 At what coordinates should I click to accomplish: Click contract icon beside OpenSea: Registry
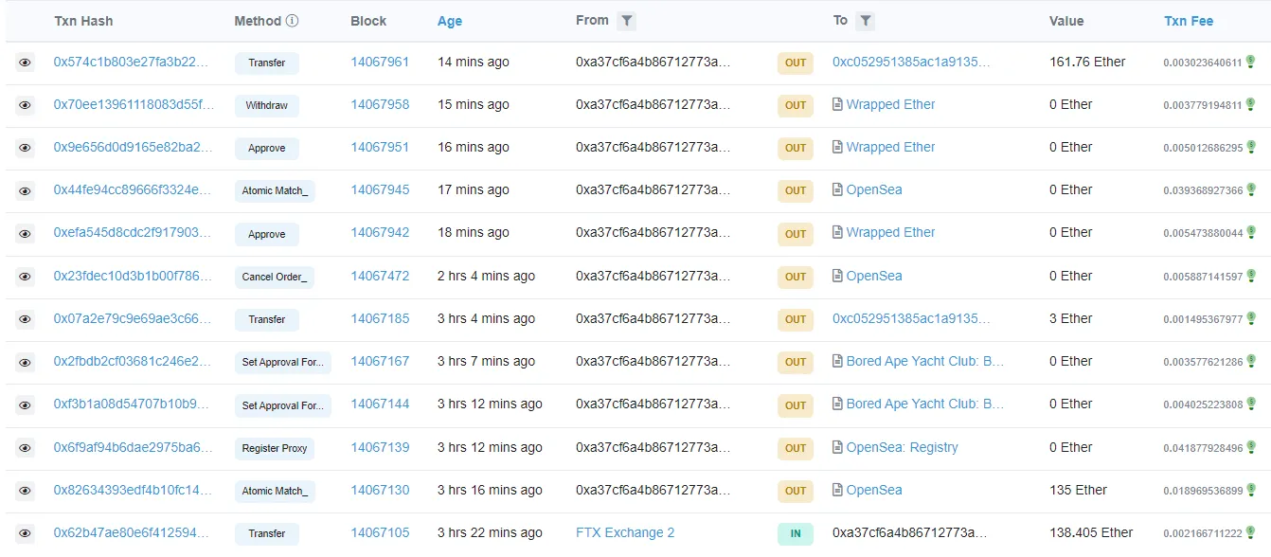point(837,447)
